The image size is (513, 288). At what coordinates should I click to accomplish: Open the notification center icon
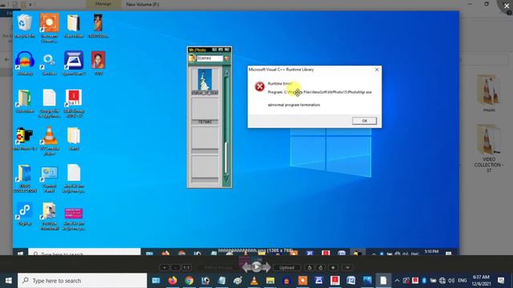coord(500,281)
